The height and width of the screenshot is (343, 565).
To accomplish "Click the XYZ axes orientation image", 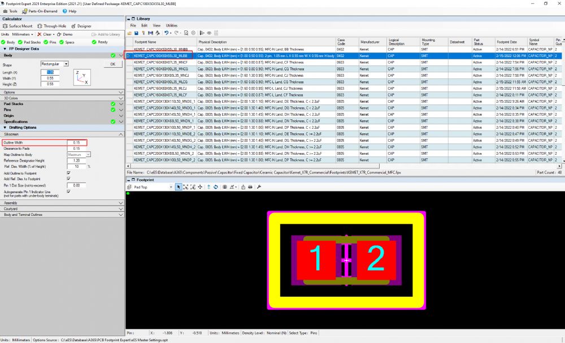I will pyautogui.click(x=82, y=77).
